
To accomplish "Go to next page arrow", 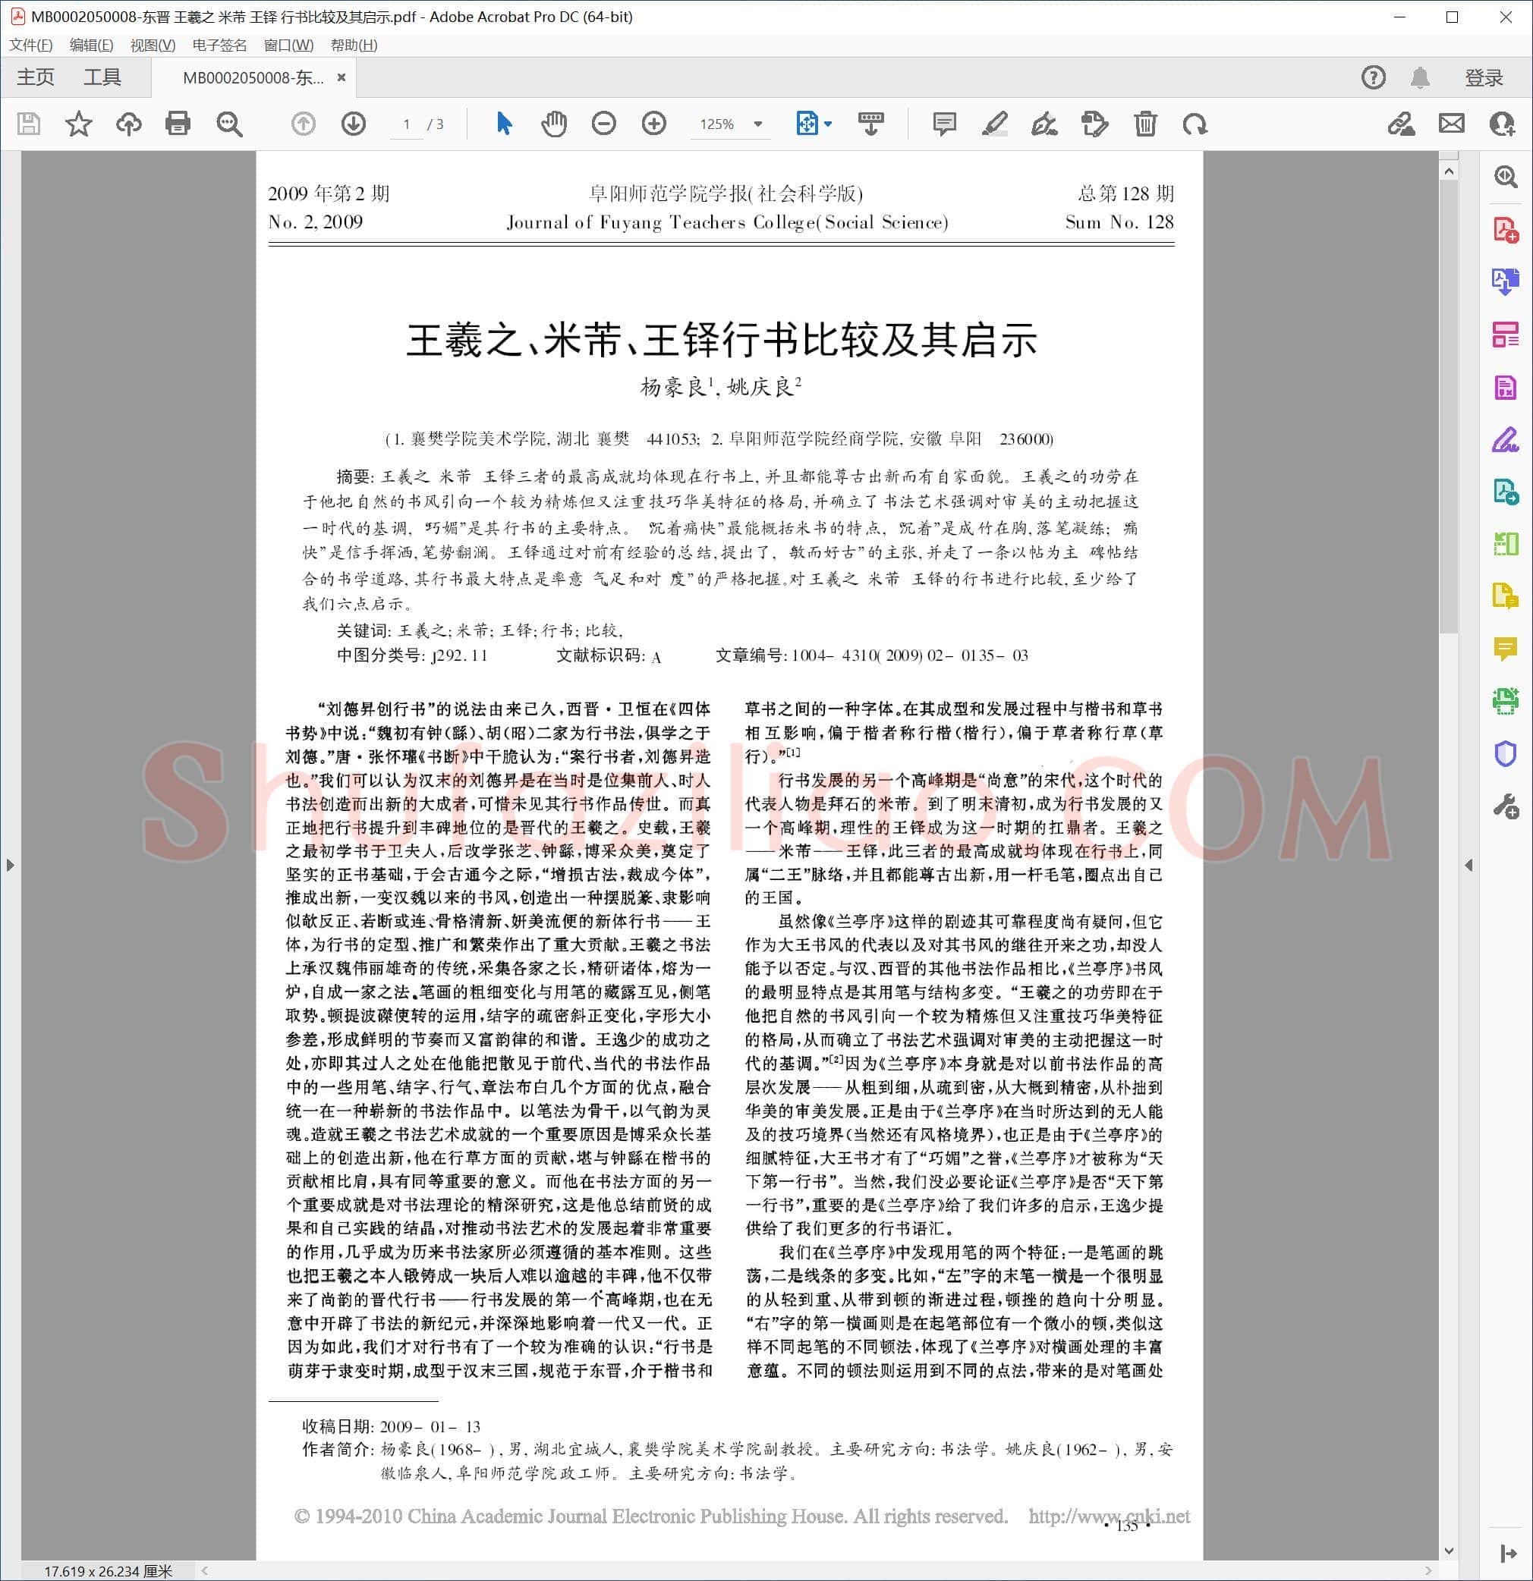I will click(354, 124).
